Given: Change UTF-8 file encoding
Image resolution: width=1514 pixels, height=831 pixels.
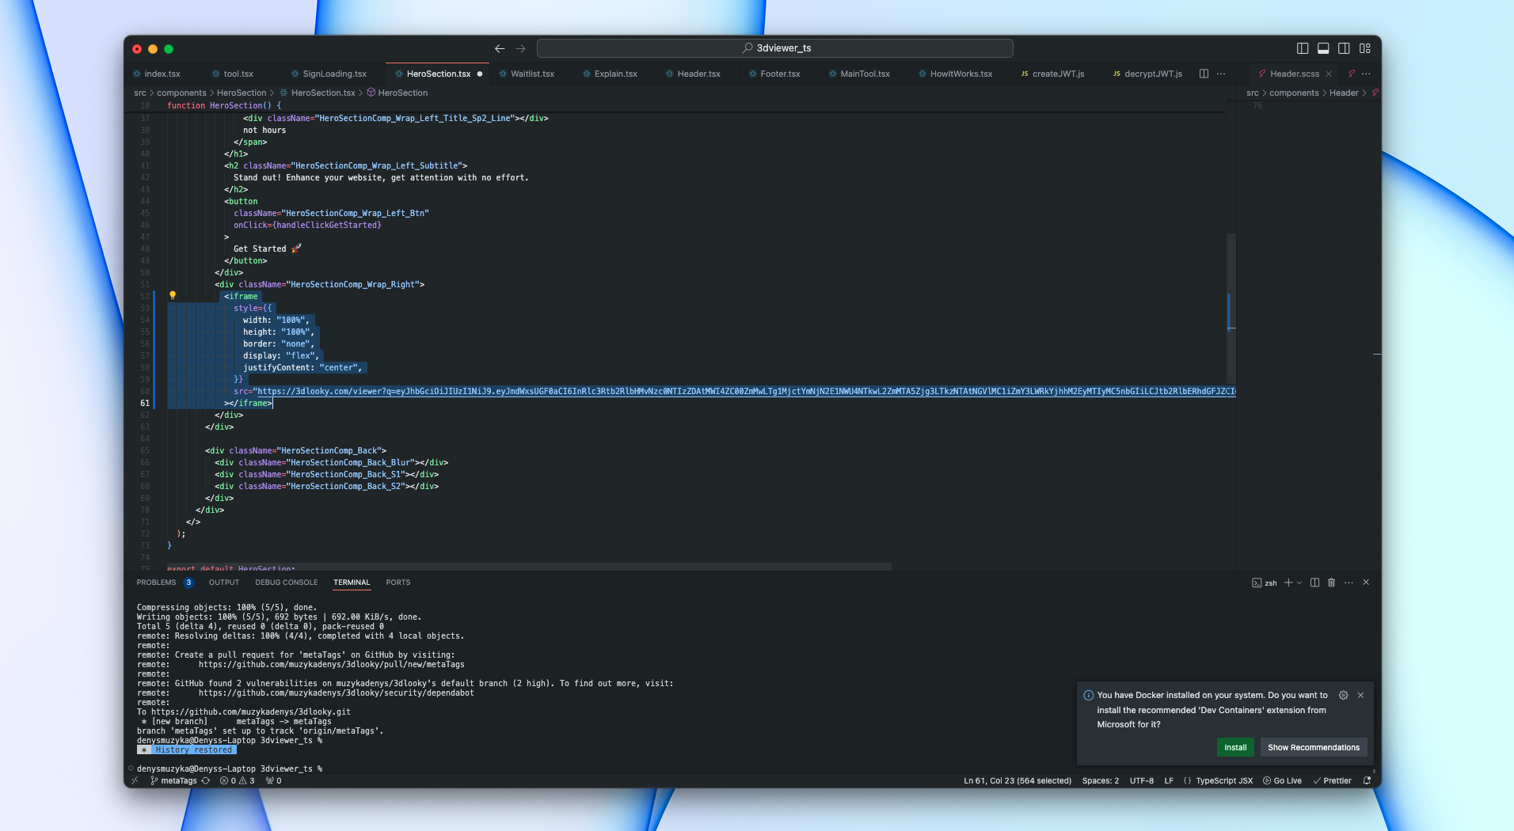Looking at the screenshot, I should (x=1141, y=780).
